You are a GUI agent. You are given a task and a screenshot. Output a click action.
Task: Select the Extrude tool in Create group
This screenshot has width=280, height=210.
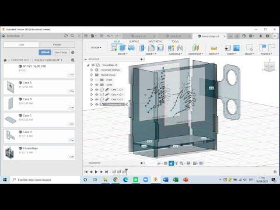[123, 48]
